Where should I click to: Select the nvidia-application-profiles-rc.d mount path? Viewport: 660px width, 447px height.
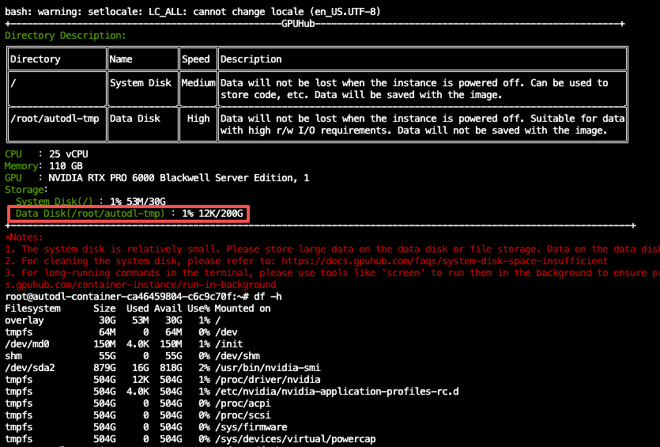click(337, 392)
